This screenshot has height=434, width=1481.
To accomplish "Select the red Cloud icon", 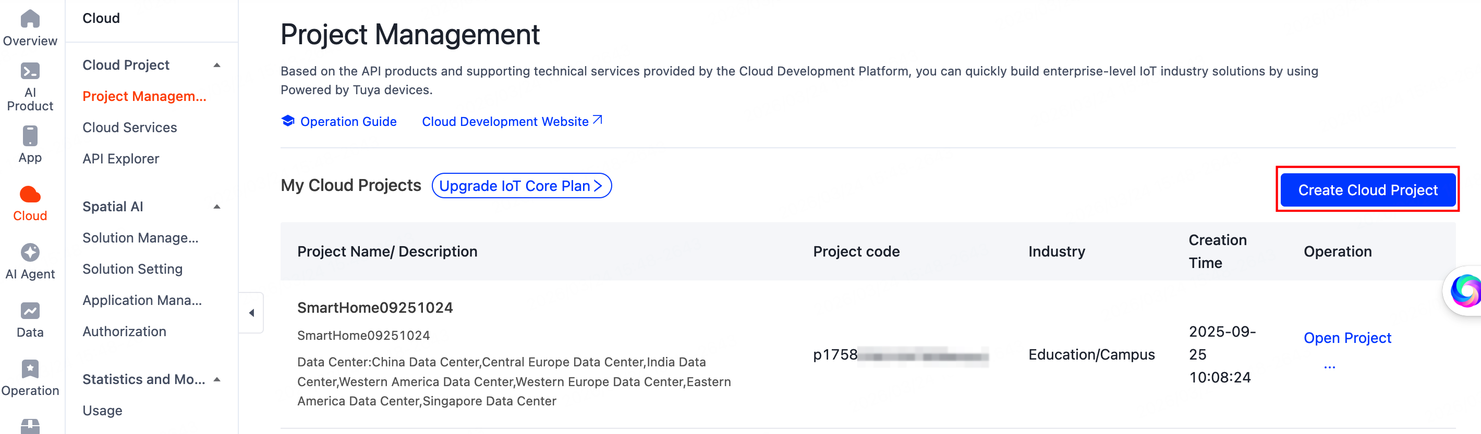I will (30, 195).
